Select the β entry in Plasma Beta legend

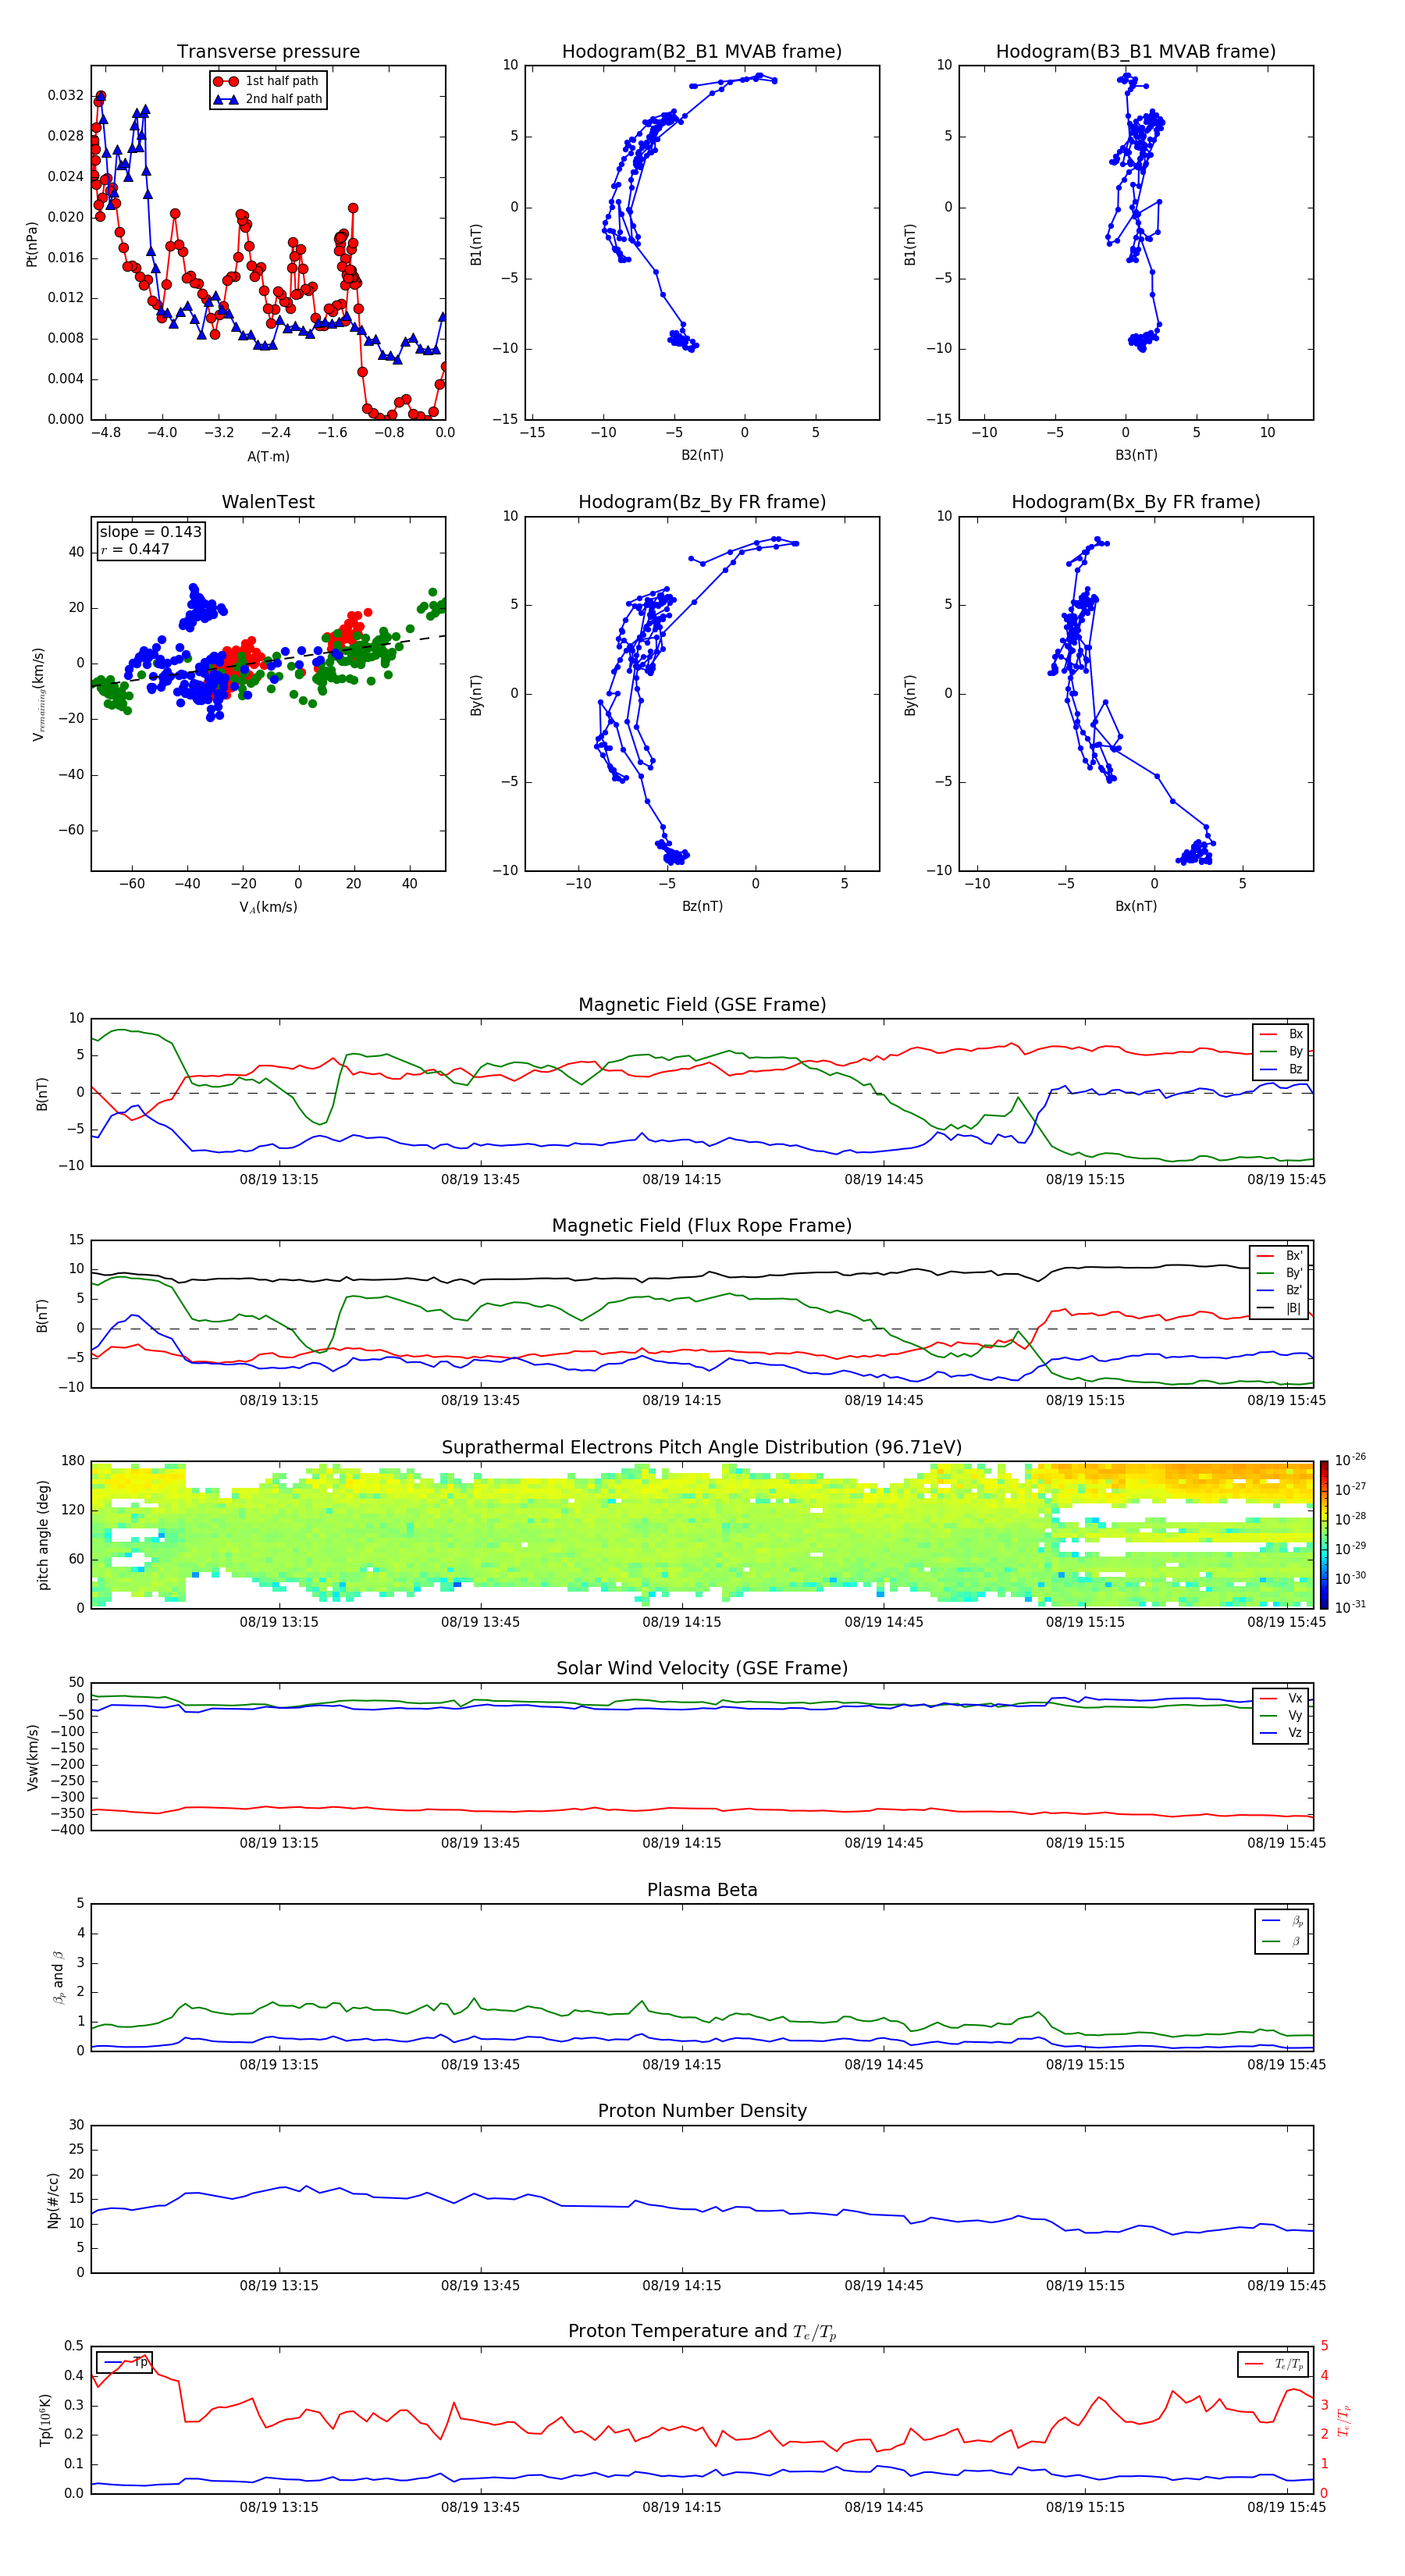1282,1941
